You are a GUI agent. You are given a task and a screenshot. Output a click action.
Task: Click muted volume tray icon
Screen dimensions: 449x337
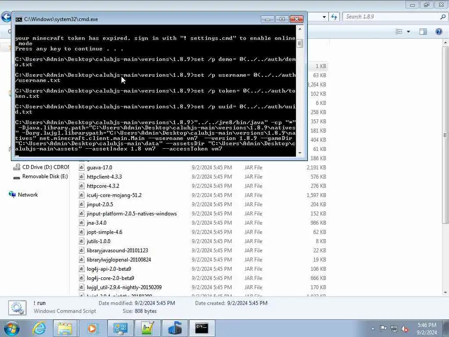[405, 329]
